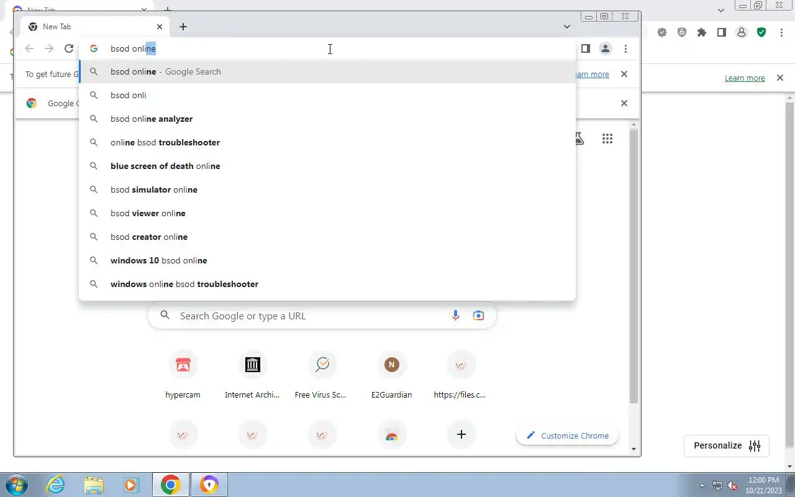
Task: Toggle side panel in background window
Action: click(x=722, y=32)
